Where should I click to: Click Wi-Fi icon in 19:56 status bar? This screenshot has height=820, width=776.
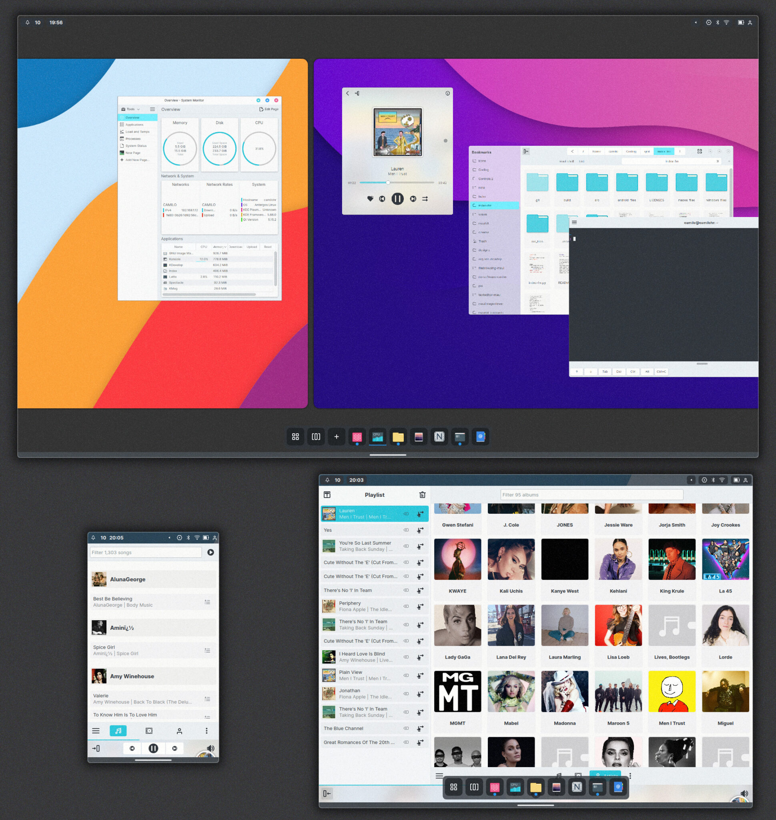726,22
